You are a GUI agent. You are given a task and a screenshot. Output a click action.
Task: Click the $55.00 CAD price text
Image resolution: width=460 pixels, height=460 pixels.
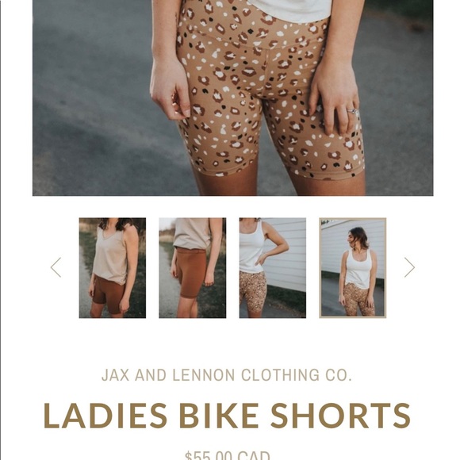(x=228, y=454)
